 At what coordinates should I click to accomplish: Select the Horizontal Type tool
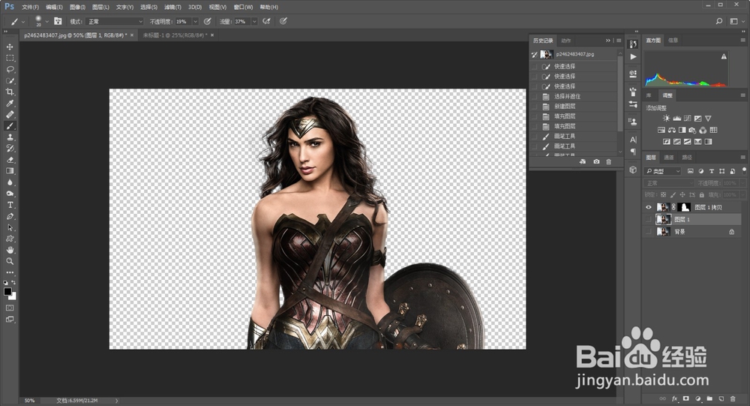pyautogui.click(x=10, y=205)
